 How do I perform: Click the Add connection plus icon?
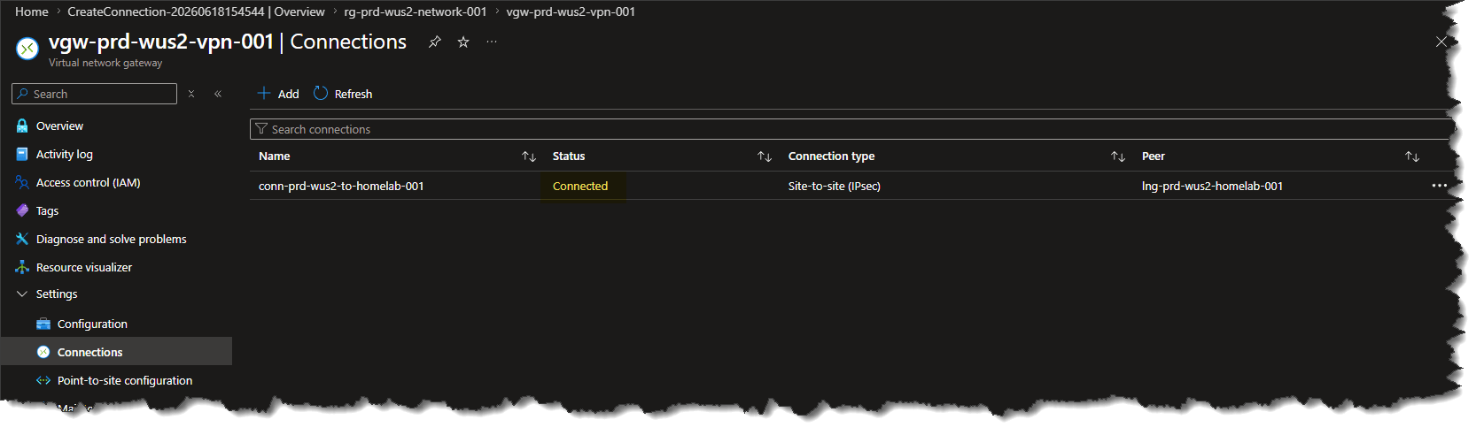pyautogui.click(x=264, y=93)
